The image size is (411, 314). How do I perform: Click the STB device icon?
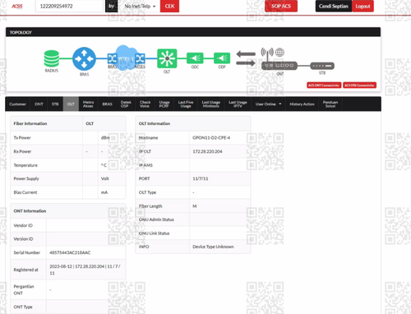(322, 66)
